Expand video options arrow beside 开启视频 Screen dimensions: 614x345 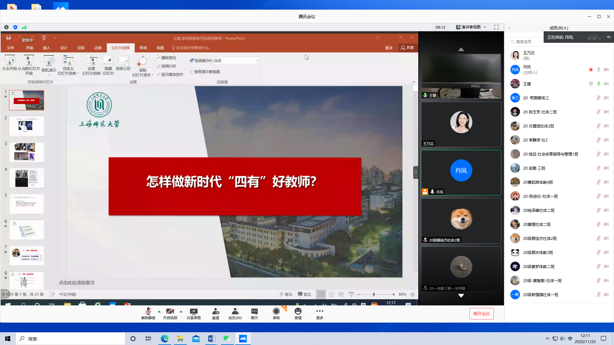coord(181,311)
